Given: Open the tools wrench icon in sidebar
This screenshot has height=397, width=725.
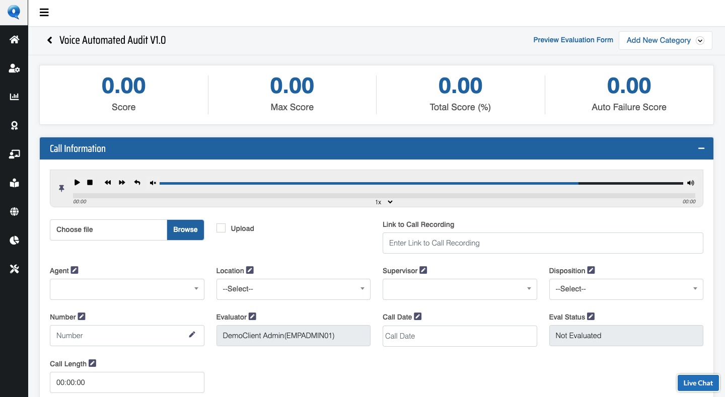Looking at the screenshot, I should tap(14, 269).
